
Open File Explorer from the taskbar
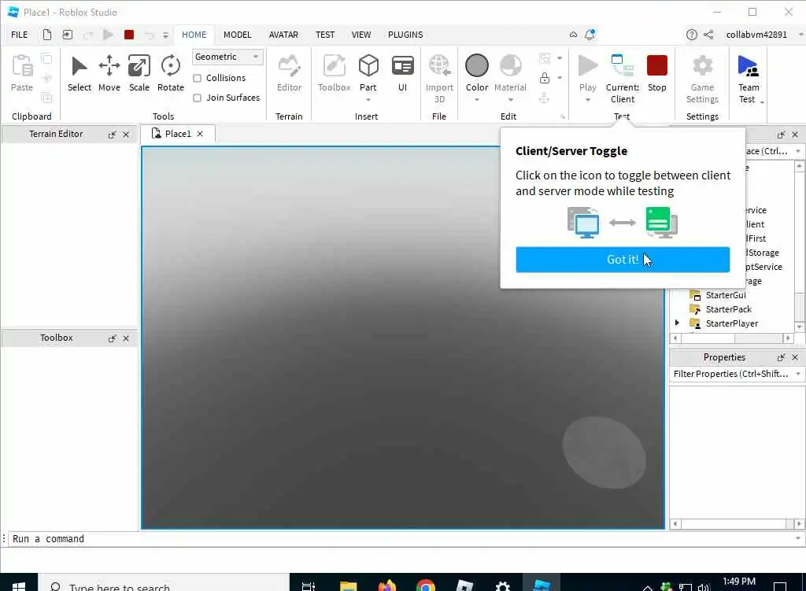[x=348, y=585]
